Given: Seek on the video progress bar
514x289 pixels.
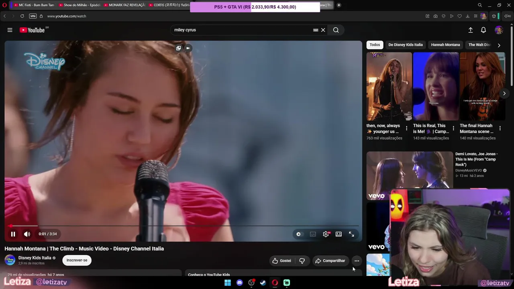Looking at the screenshot, I should (x=183, y=226).
